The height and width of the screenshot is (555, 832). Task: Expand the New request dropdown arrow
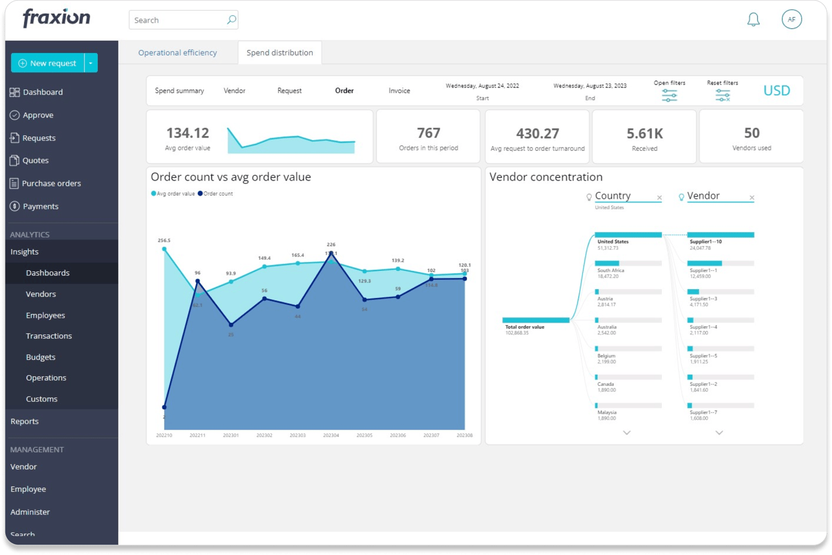tap(91, 62)
